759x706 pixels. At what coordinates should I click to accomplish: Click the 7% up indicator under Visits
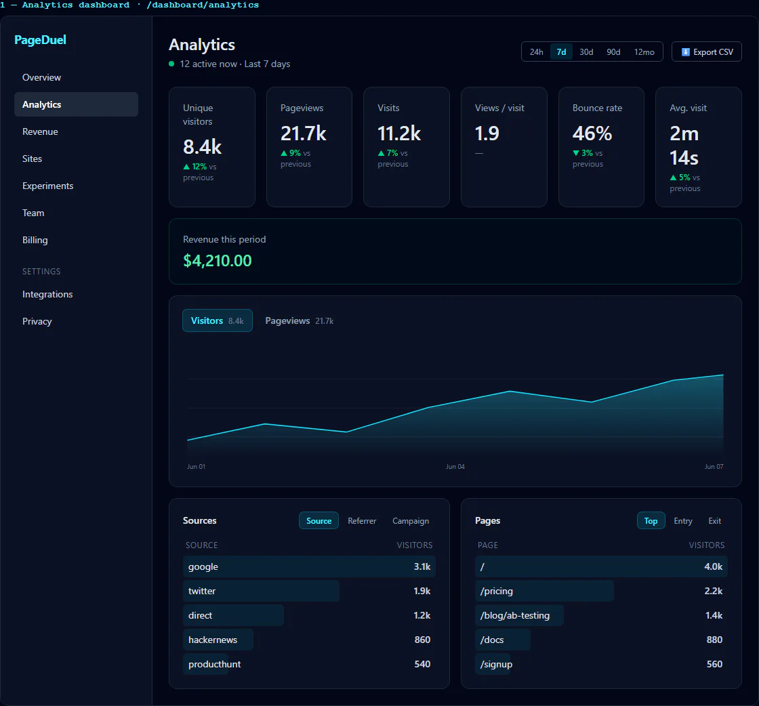click(388, 153)
